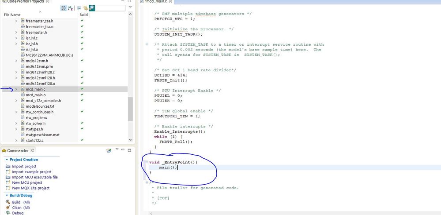Fold the Attach SYSTEM_TASK comment block
Image resolution: width=441 pixels, height=215 pixels.
coord(147,44)
